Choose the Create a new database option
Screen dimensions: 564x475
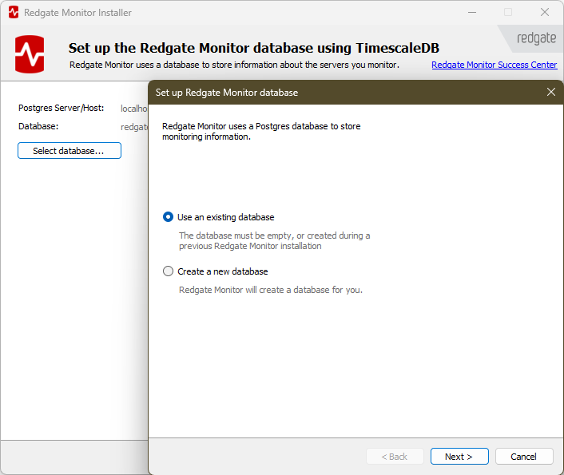(x=168, y=271)
